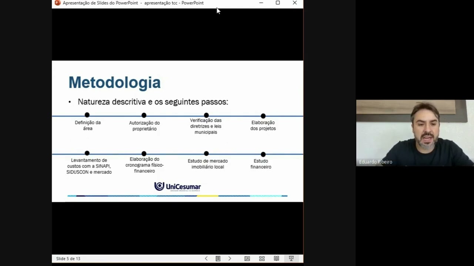Switch to Normal view icon

click(x=247, y=259)
